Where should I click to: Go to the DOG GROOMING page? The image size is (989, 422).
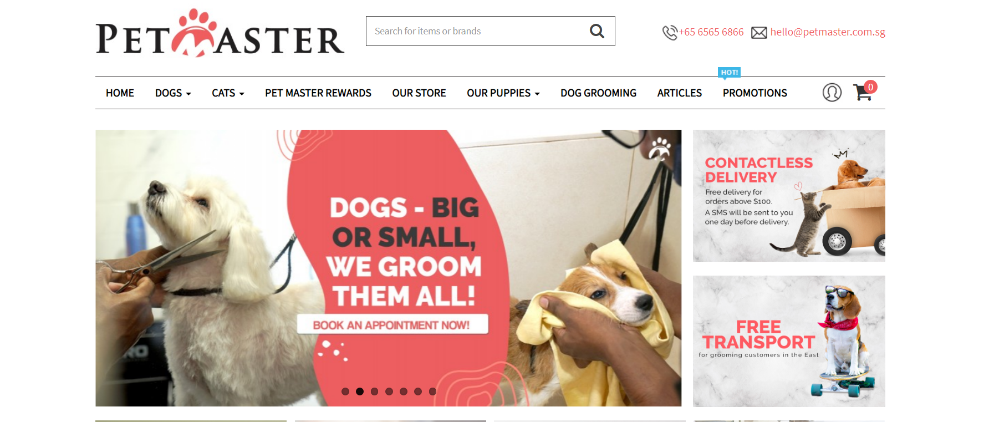598,93
